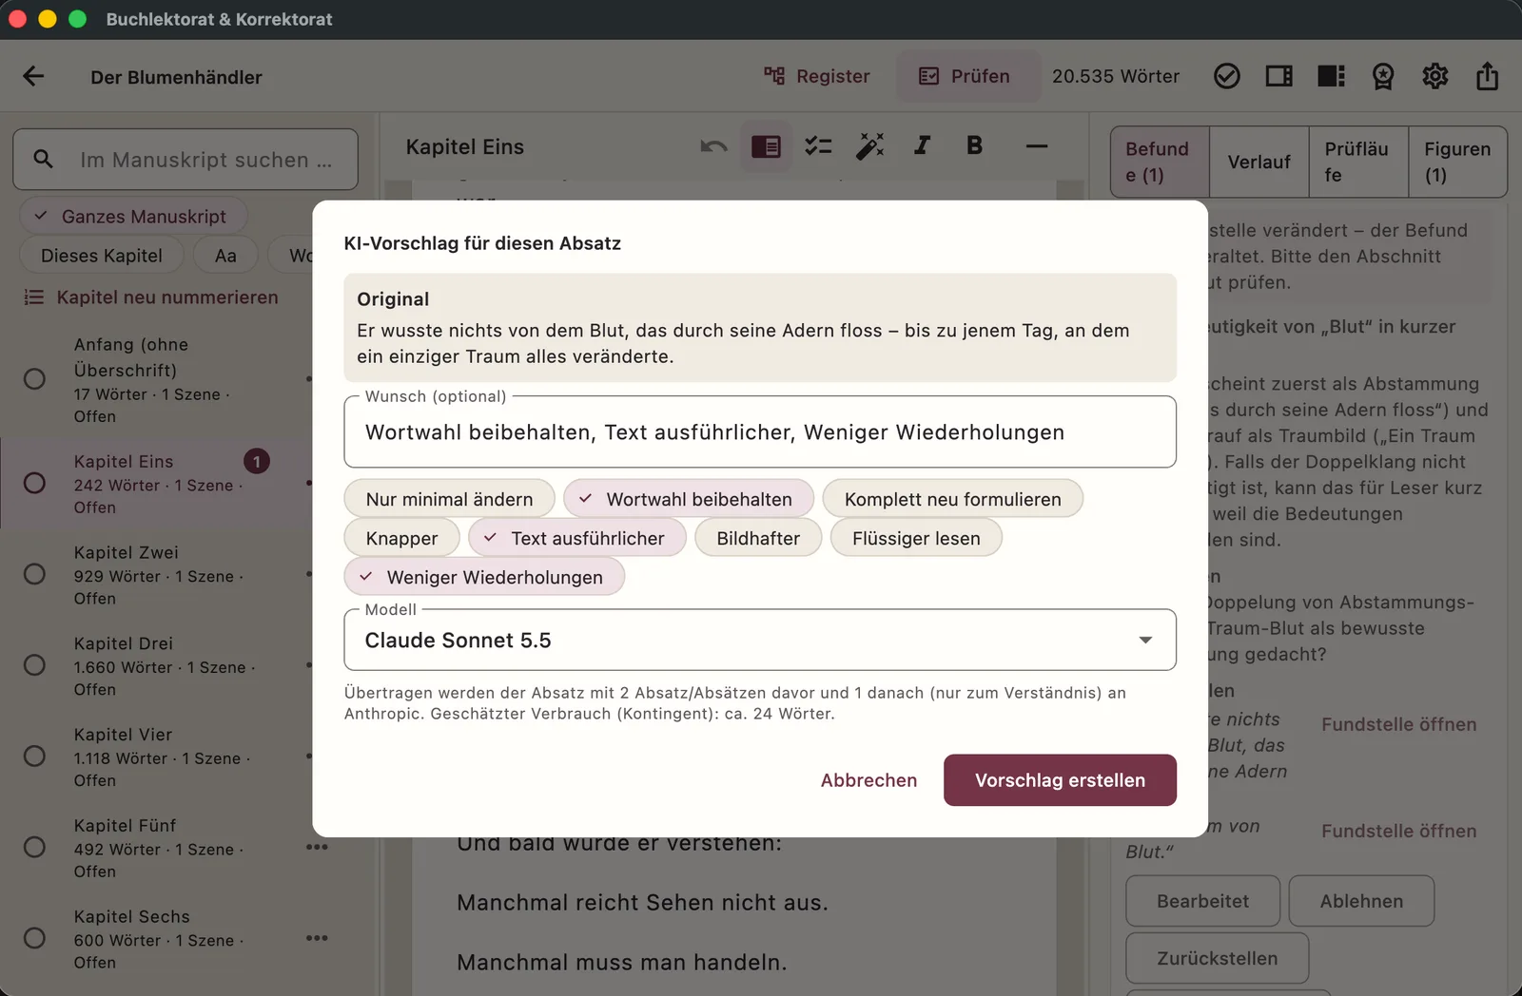Switch to the Verlauf tab
Viewport: 1522px width, 996px height.
pos(1259,162)
